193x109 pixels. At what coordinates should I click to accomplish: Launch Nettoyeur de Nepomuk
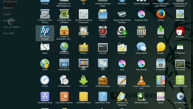point(122,99)
